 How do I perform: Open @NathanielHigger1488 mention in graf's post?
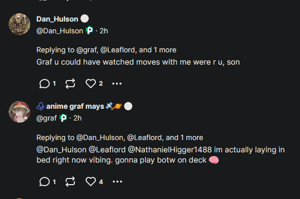(170, 150)
